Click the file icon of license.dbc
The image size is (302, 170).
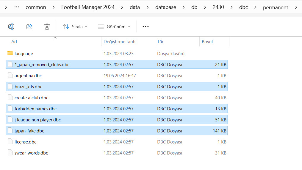tap(10, 142)
